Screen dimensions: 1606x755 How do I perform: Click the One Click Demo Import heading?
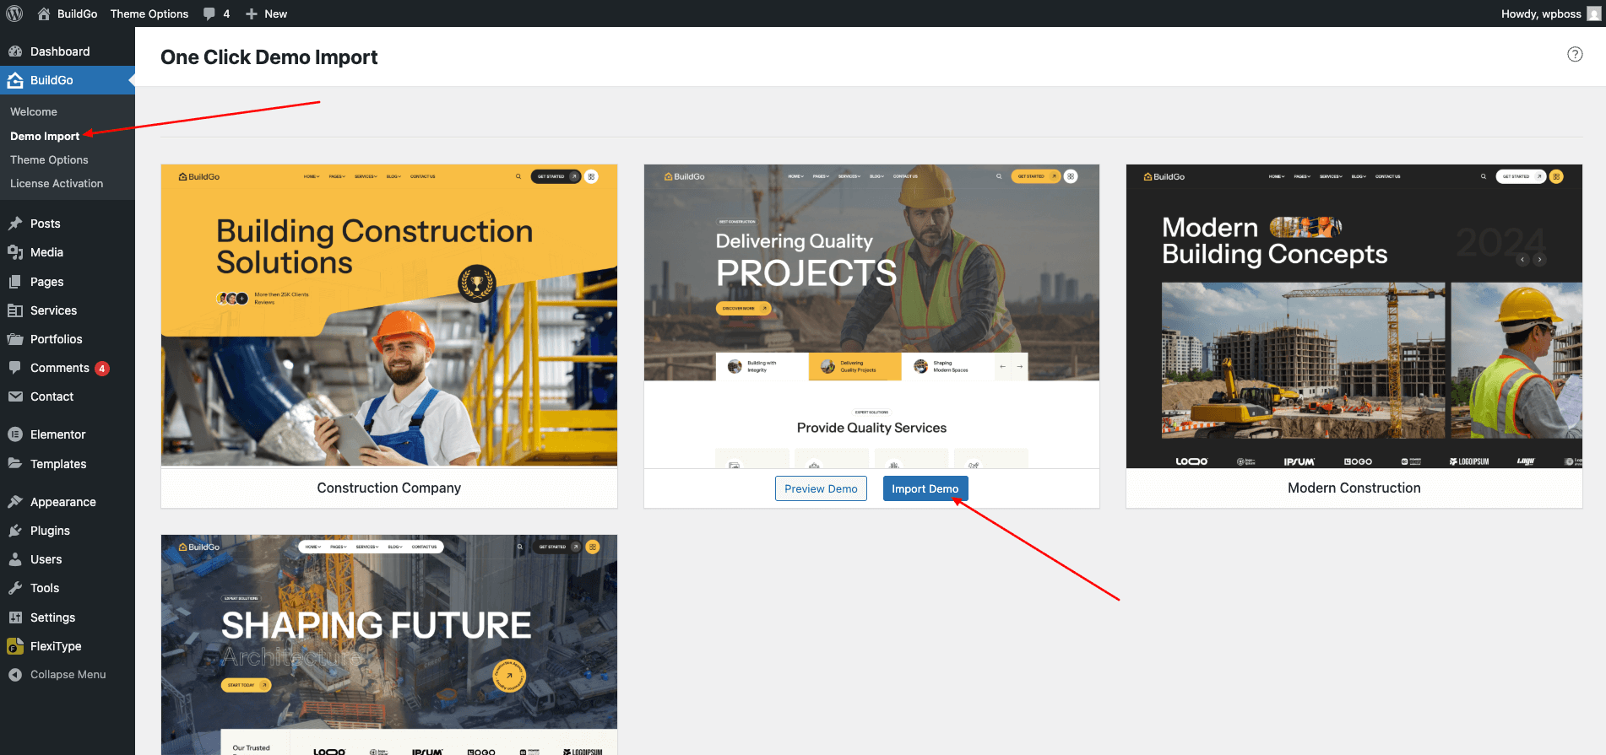[269, 57]
